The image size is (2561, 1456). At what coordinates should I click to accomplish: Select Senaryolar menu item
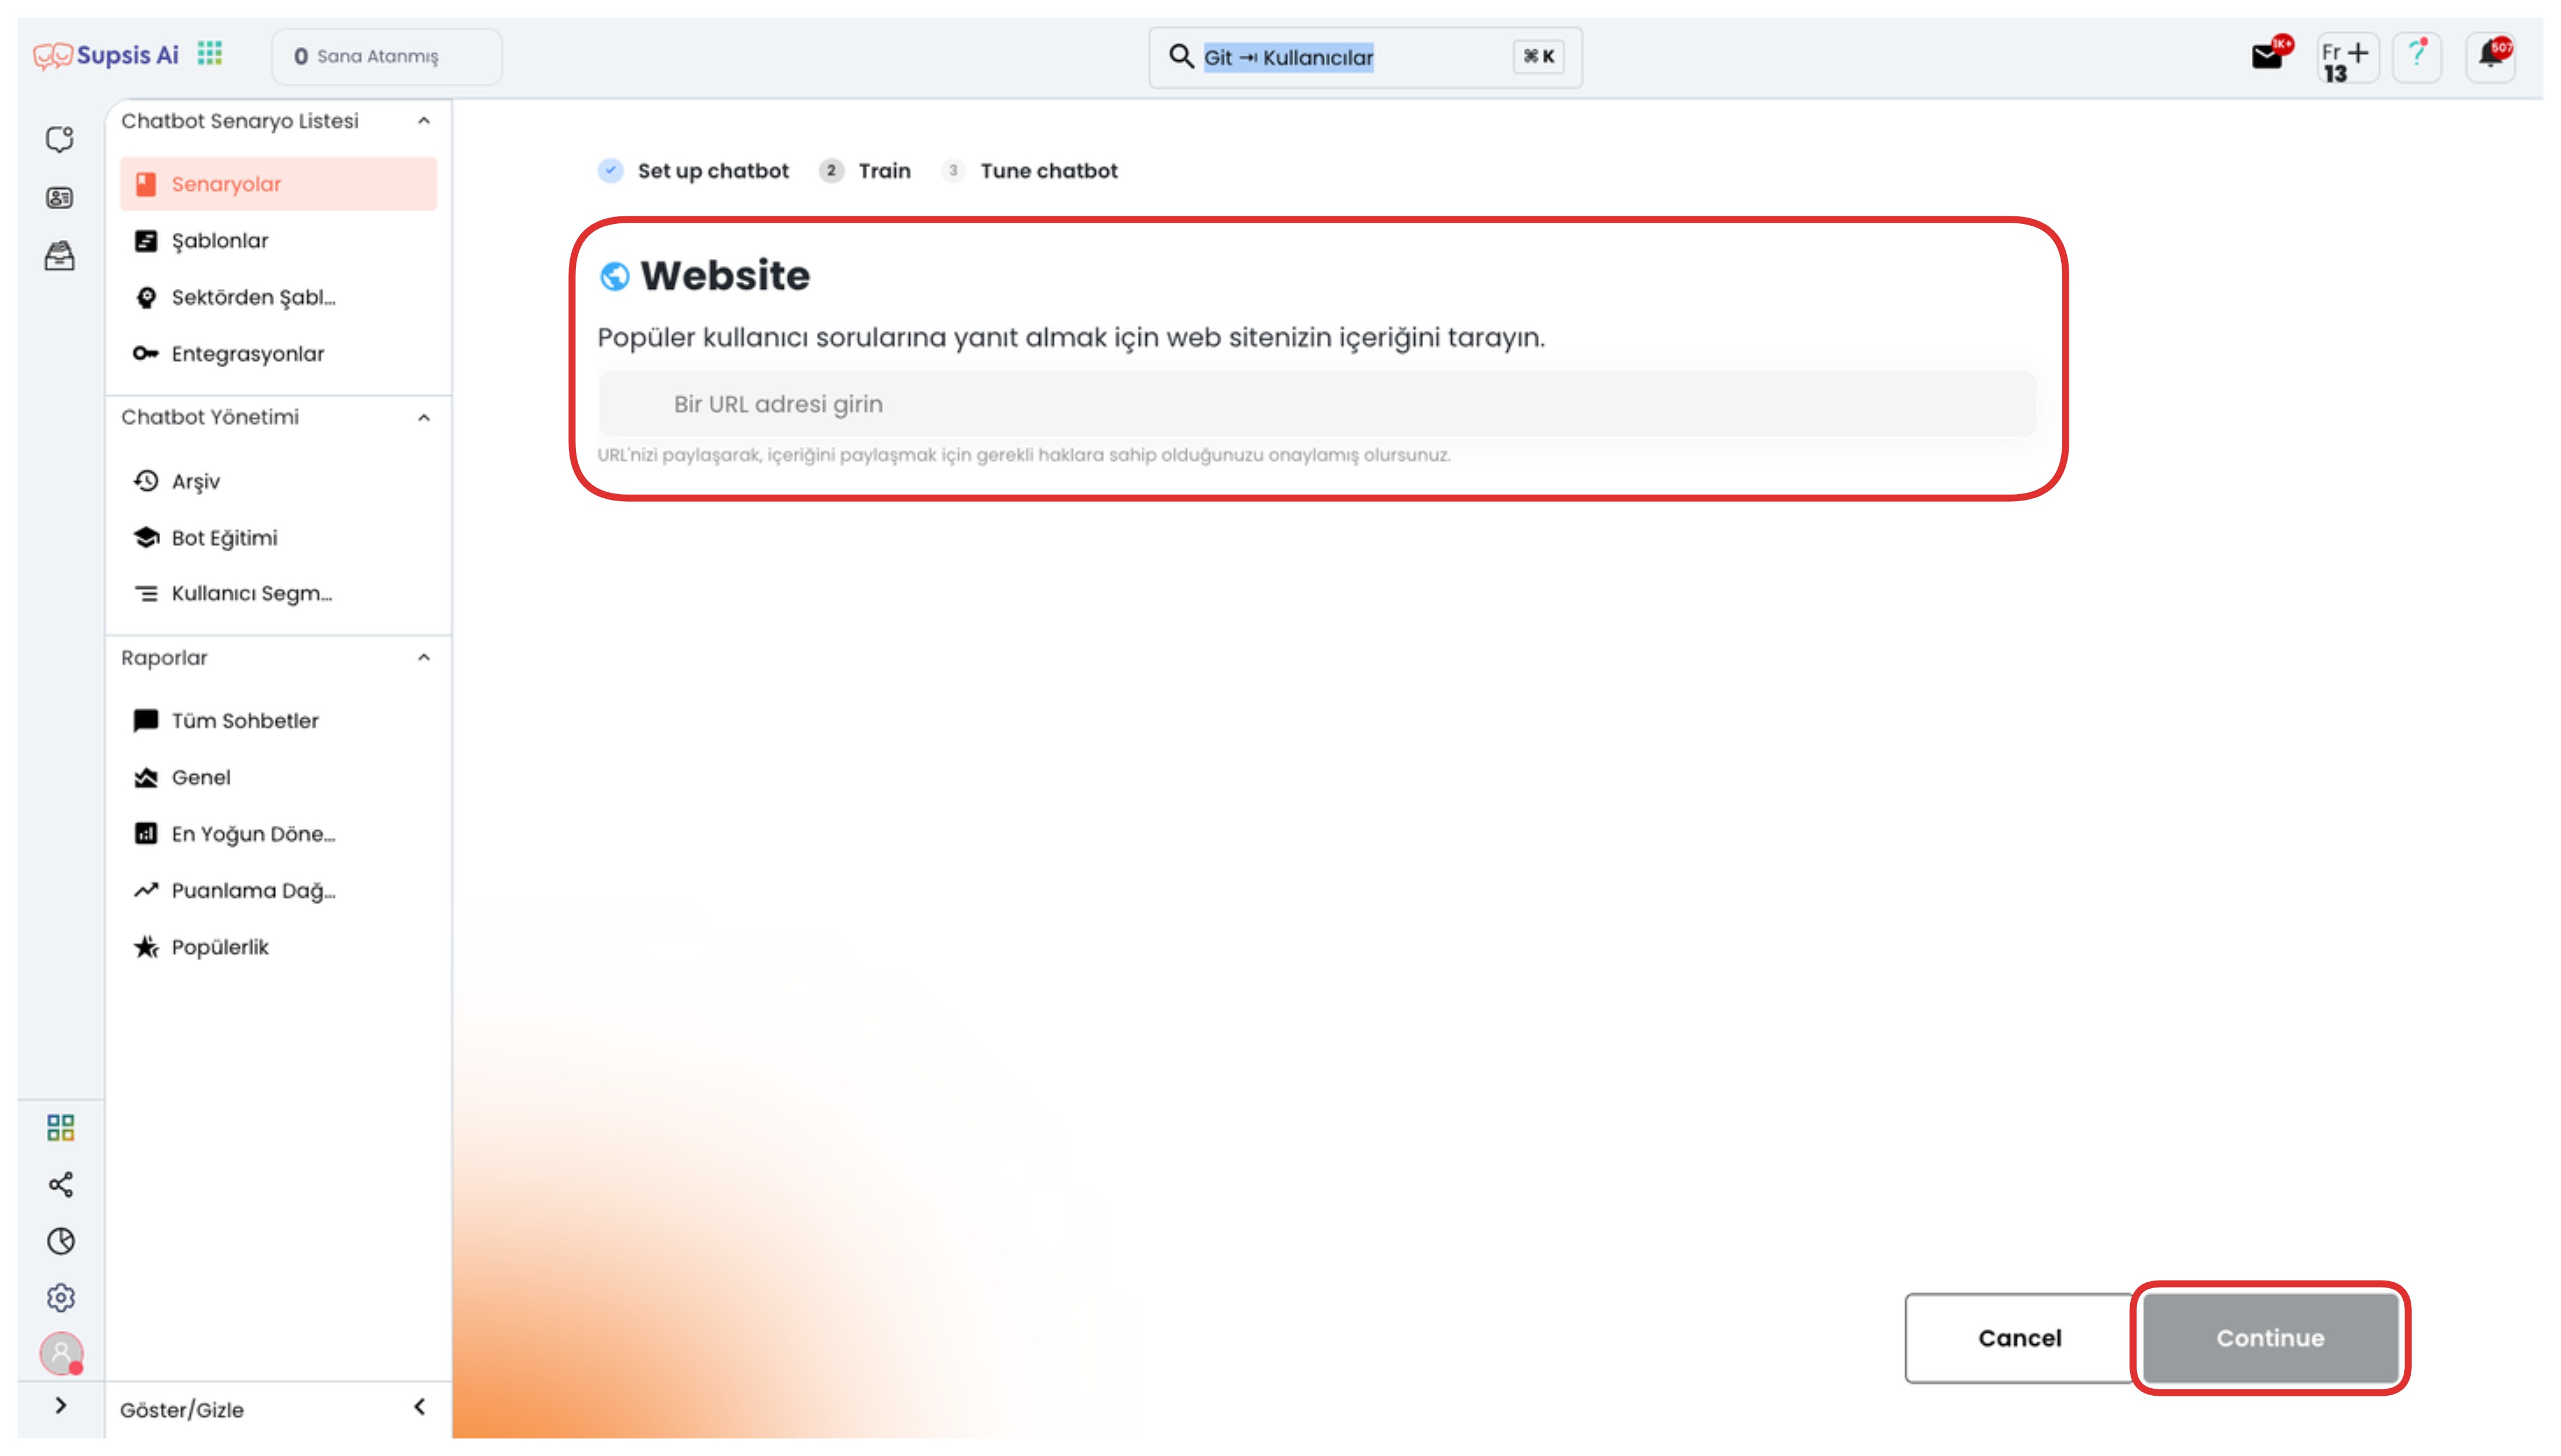tap(278, 184)
